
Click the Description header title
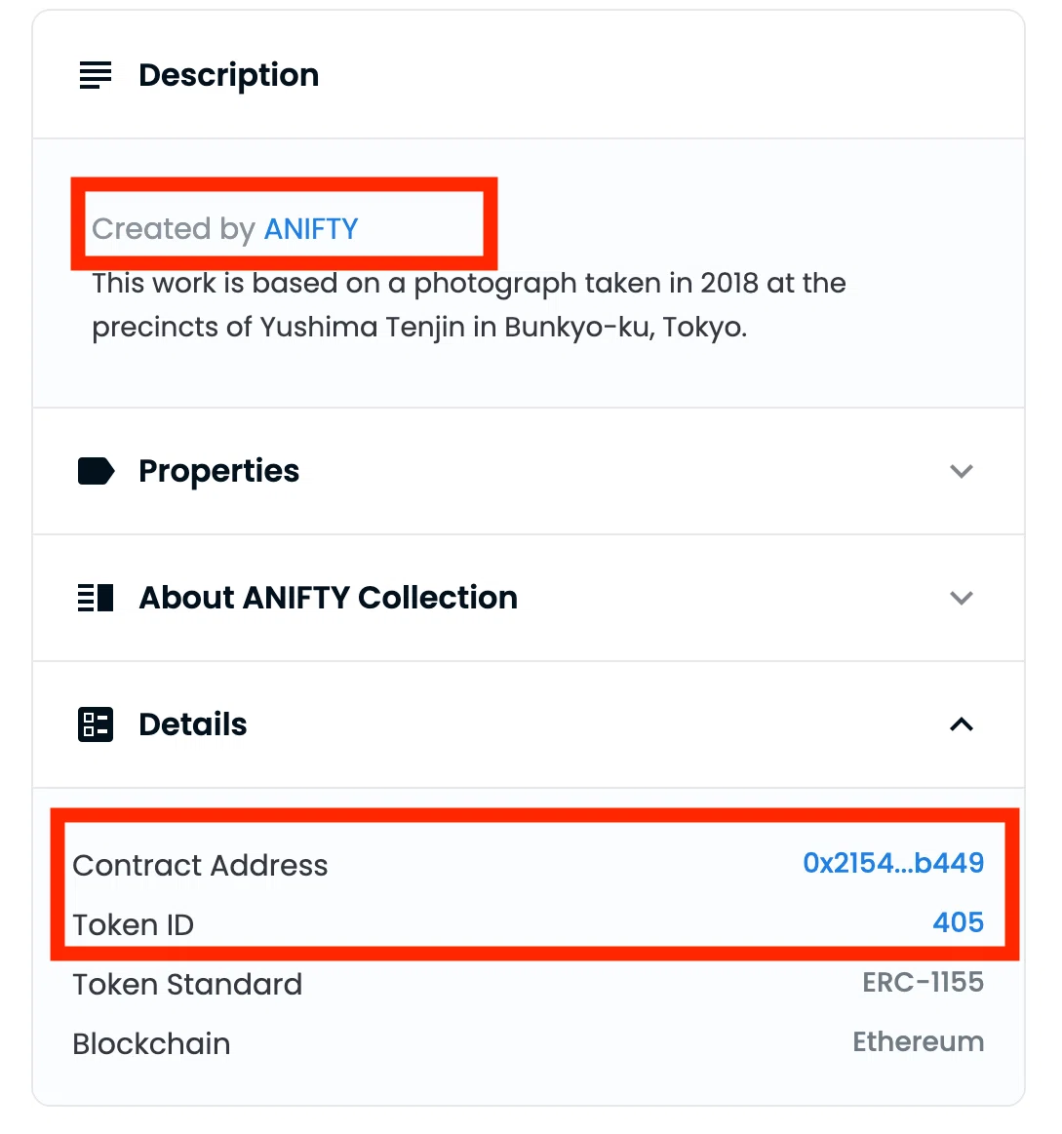tap(228, 75)
